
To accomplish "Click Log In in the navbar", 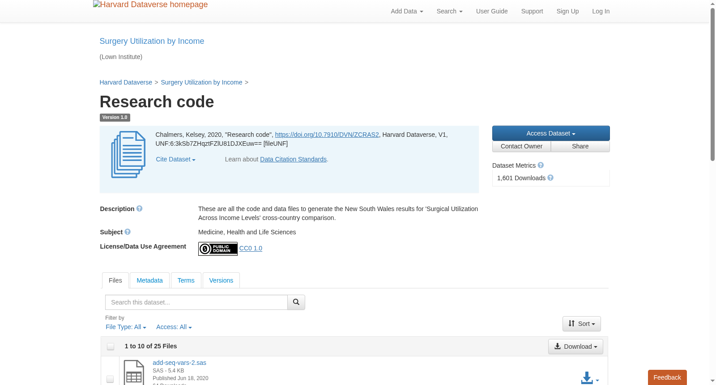I will click(601, 11).
